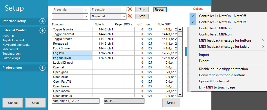
Task: Open the empty MIDI input dropdown
Action: [70, 16]
